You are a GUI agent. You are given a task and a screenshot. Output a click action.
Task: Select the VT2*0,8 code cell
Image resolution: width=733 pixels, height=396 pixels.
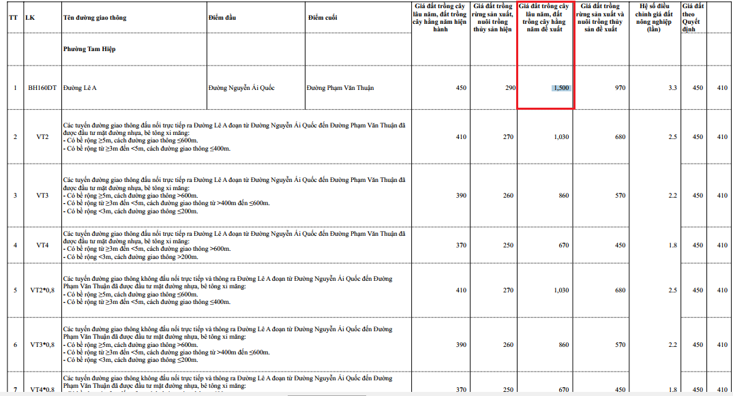(42, 290)
